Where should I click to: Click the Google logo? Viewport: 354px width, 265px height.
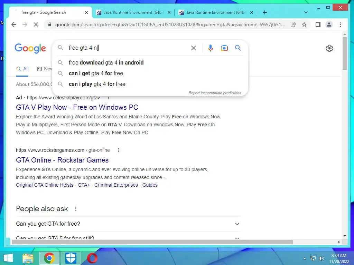click(30, 48)
